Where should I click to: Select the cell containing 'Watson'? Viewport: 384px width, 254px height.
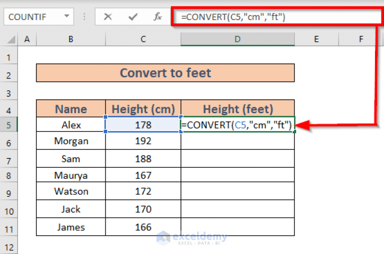coord(71,191)
